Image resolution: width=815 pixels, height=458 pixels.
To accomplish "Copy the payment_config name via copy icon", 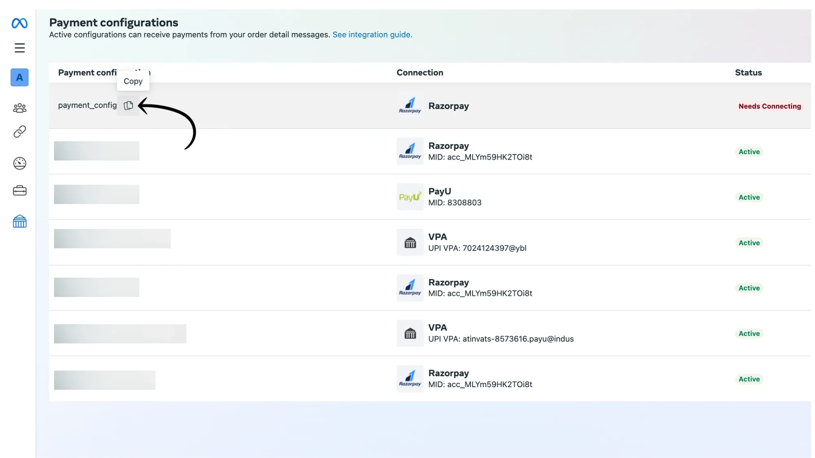I will 128,105.
